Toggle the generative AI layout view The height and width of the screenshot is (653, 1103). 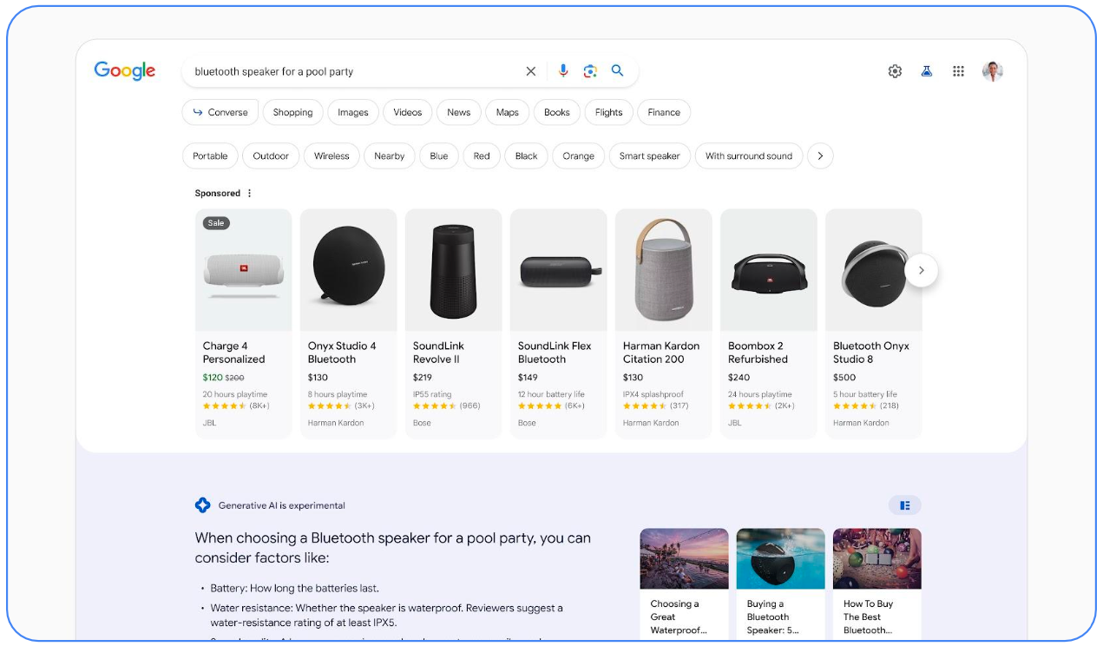click(x=904, y=505)
